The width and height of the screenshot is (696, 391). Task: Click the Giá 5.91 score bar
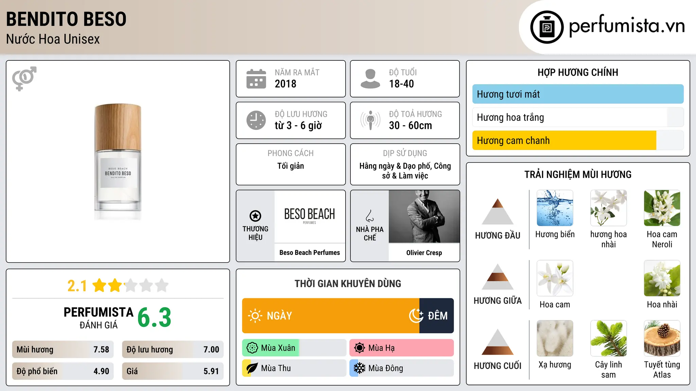click(173, 371)
